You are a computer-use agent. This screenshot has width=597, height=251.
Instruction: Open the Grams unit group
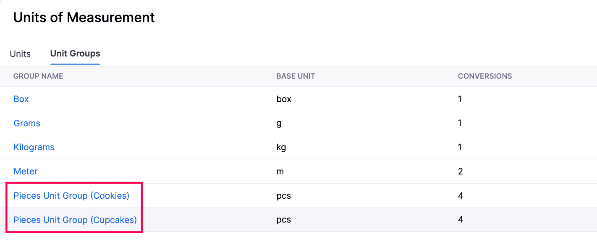[x=27, y=123]
